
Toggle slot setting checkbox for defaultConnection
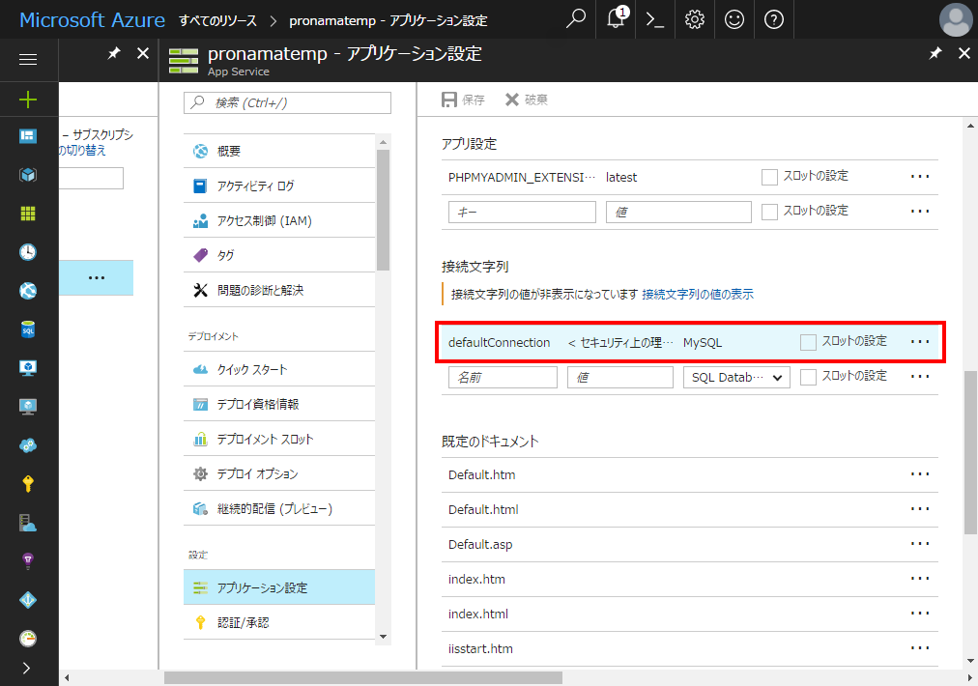(808, 342)
